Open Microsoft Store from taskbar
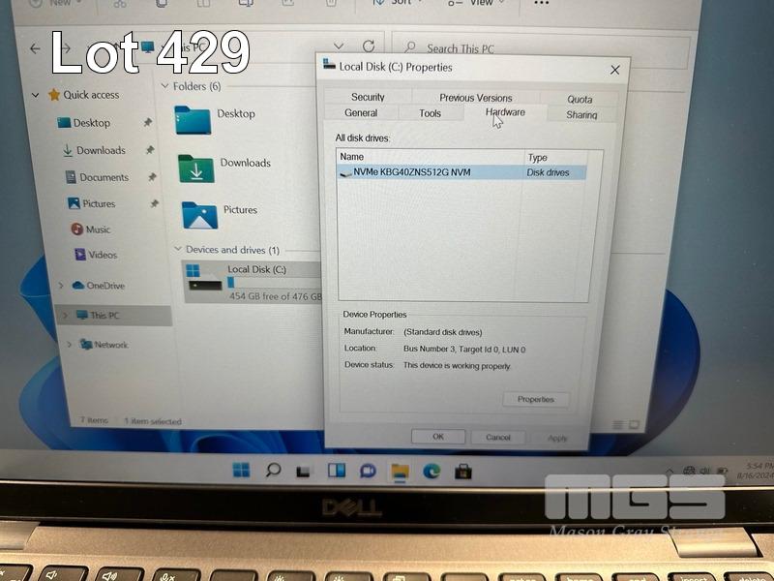774x581 pixels. click(x=463, y=471)
